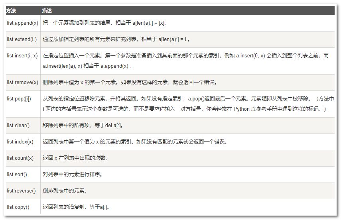Select the list.append(x) method cell
The width and height of the screenshot is (341, 220).
tap(23, 23)
